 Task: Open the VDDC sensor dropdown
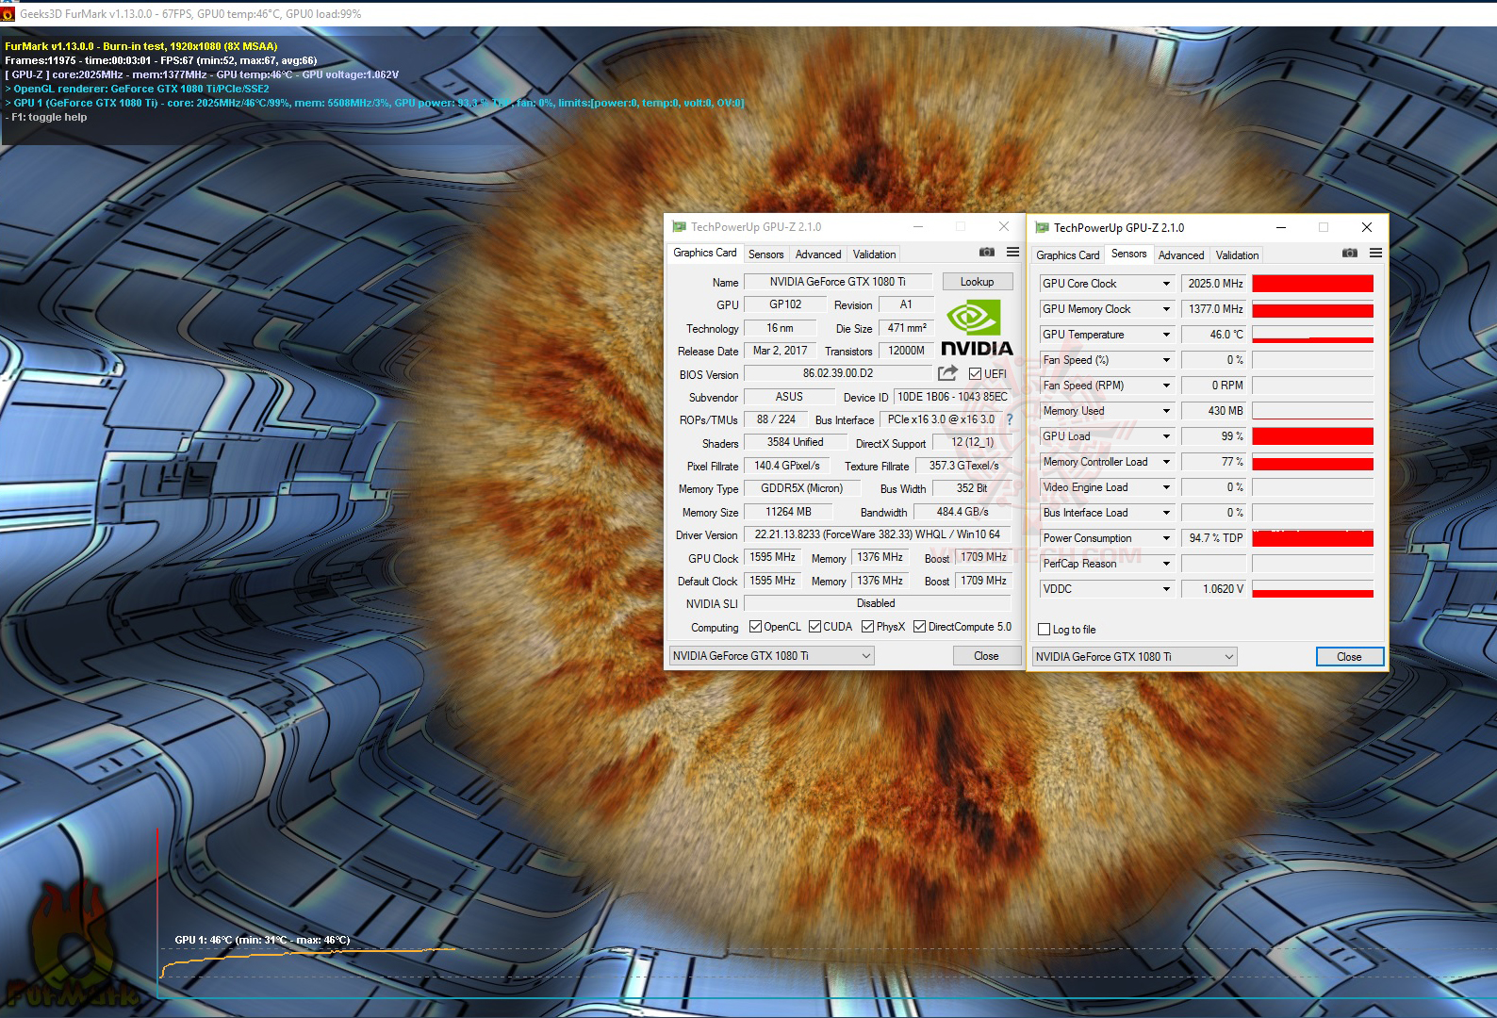click(1166, 589)
